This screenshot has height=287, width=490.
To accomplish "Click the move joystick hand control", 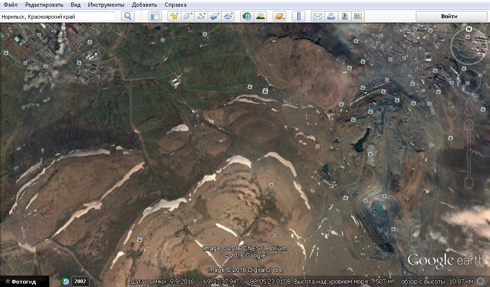I will coord(469,82).
